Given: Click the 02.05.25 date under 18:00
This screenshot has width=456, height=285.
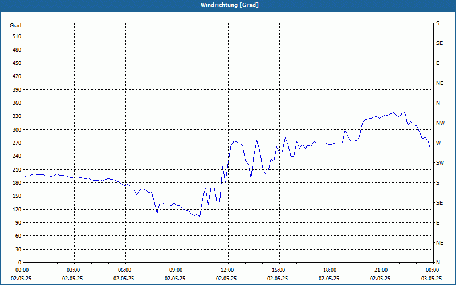Looking at the screenshot, I should coord(329,278).
